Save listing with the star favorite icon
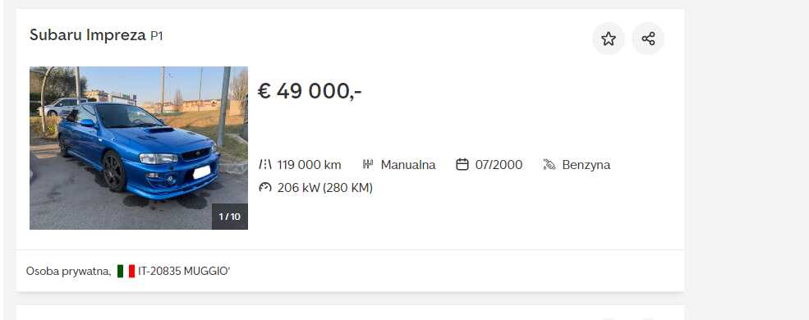This screenshot has height=320, width=809. tap(609, 39)
